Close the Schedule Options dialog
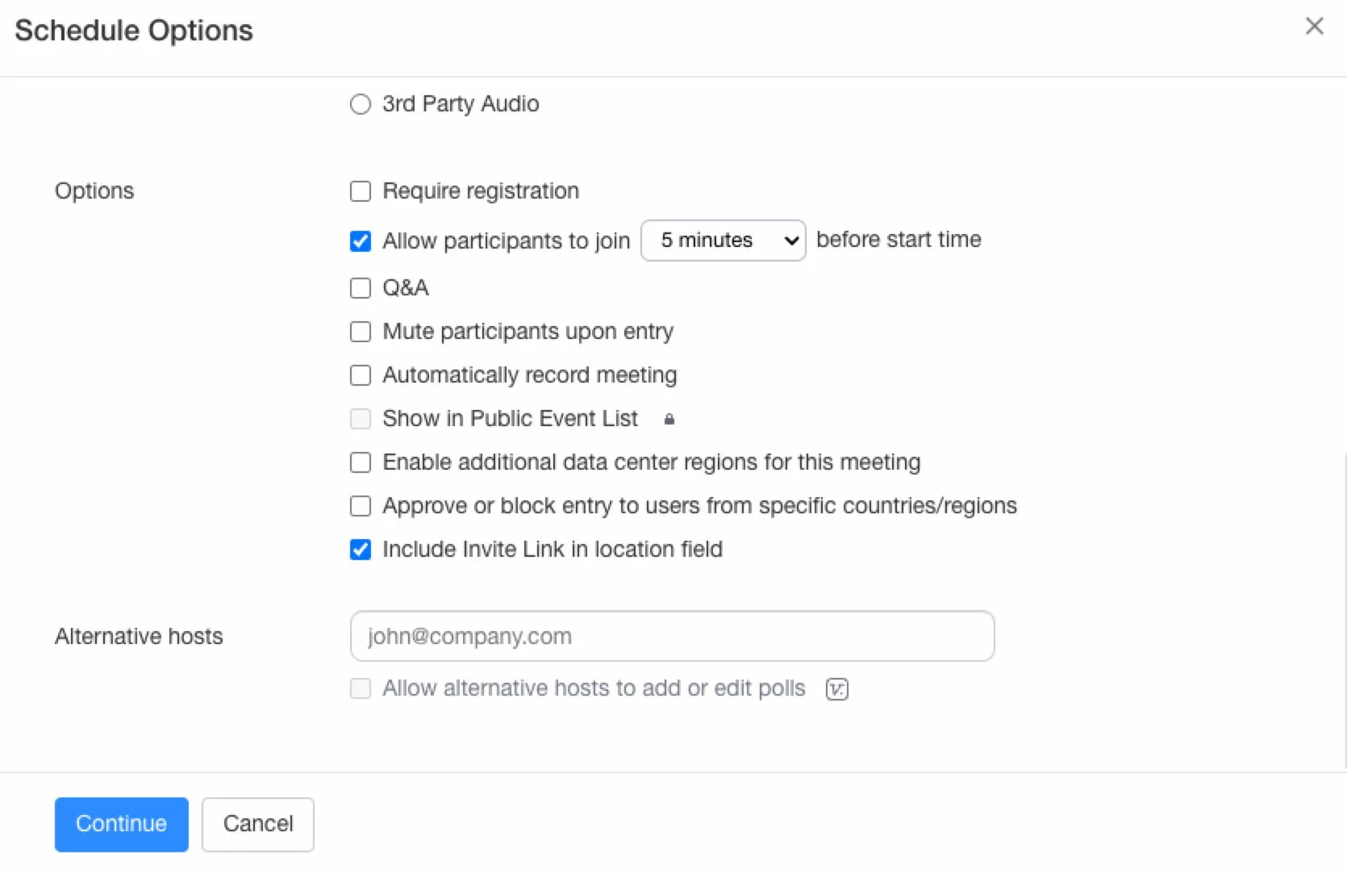 [x=1314, y=27]
